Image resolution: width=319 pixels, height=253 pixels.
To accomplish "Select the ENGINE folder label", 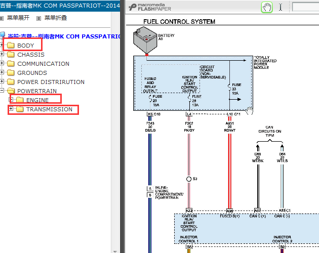I will point(37,100).
